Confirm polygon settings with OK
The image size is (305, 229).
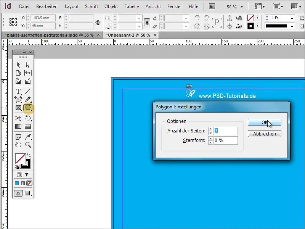pos(264,122)
